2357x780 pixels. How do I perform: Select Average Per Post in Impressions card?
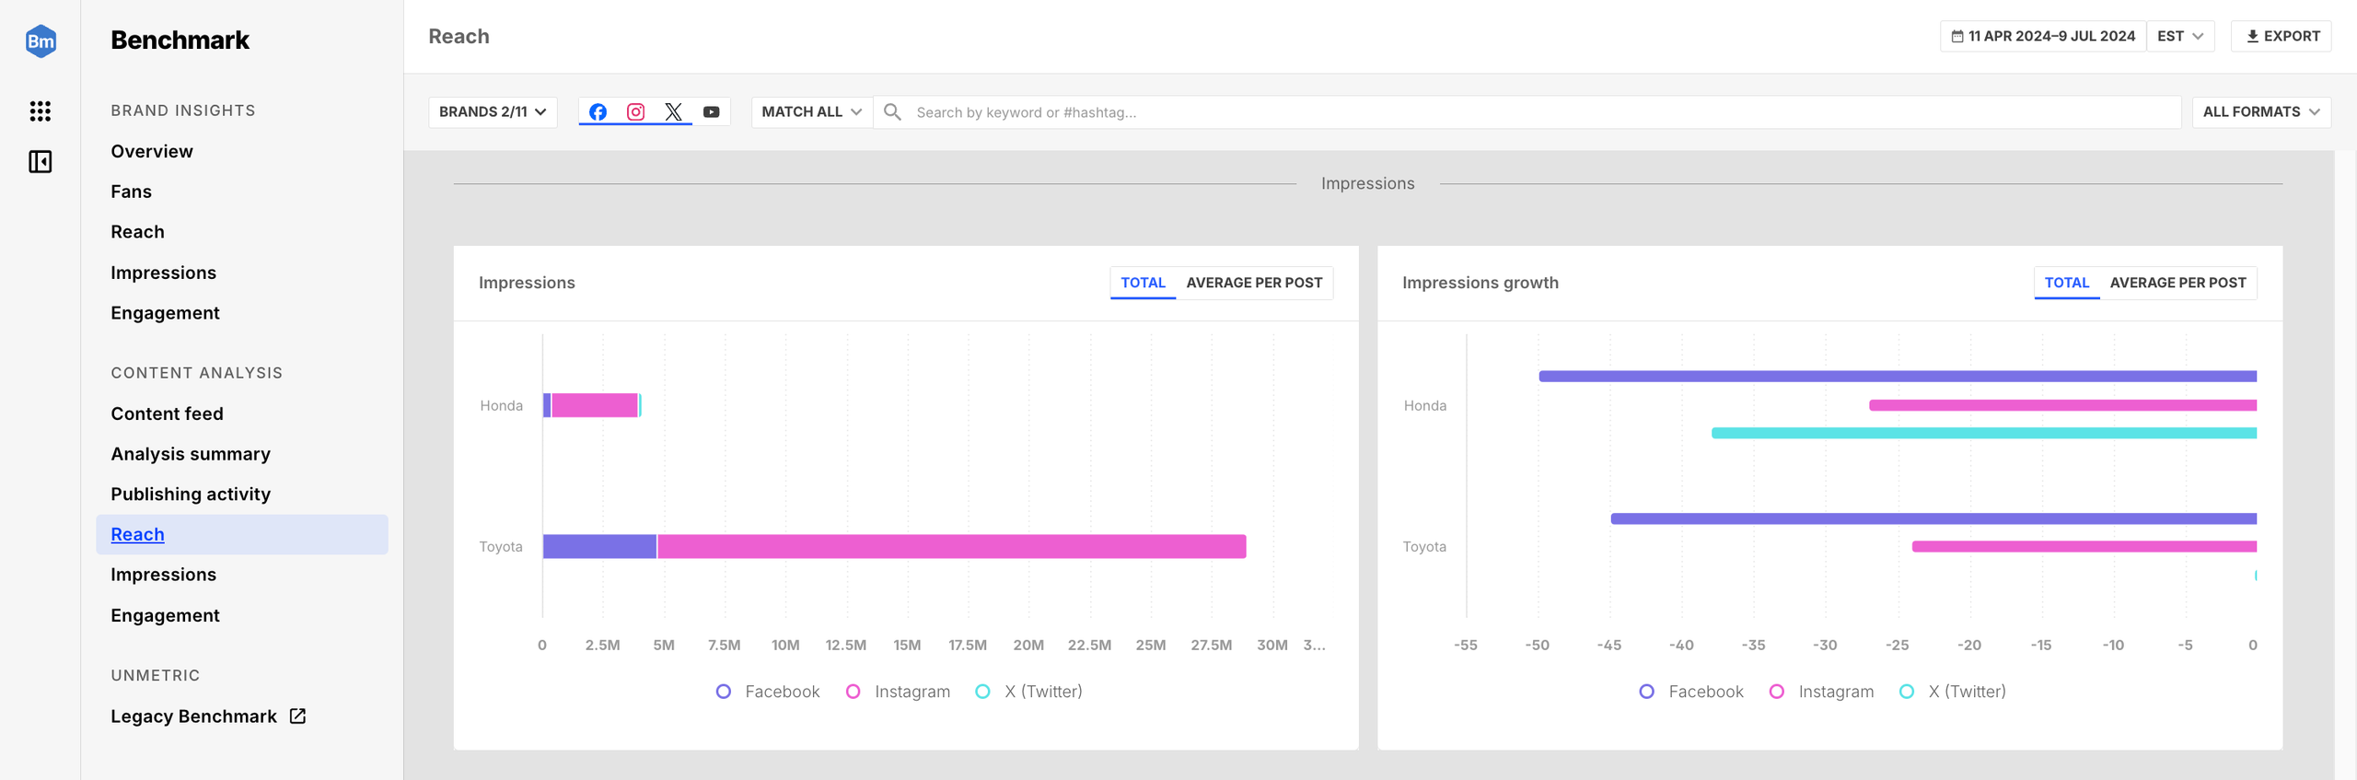pos(1254,283)
